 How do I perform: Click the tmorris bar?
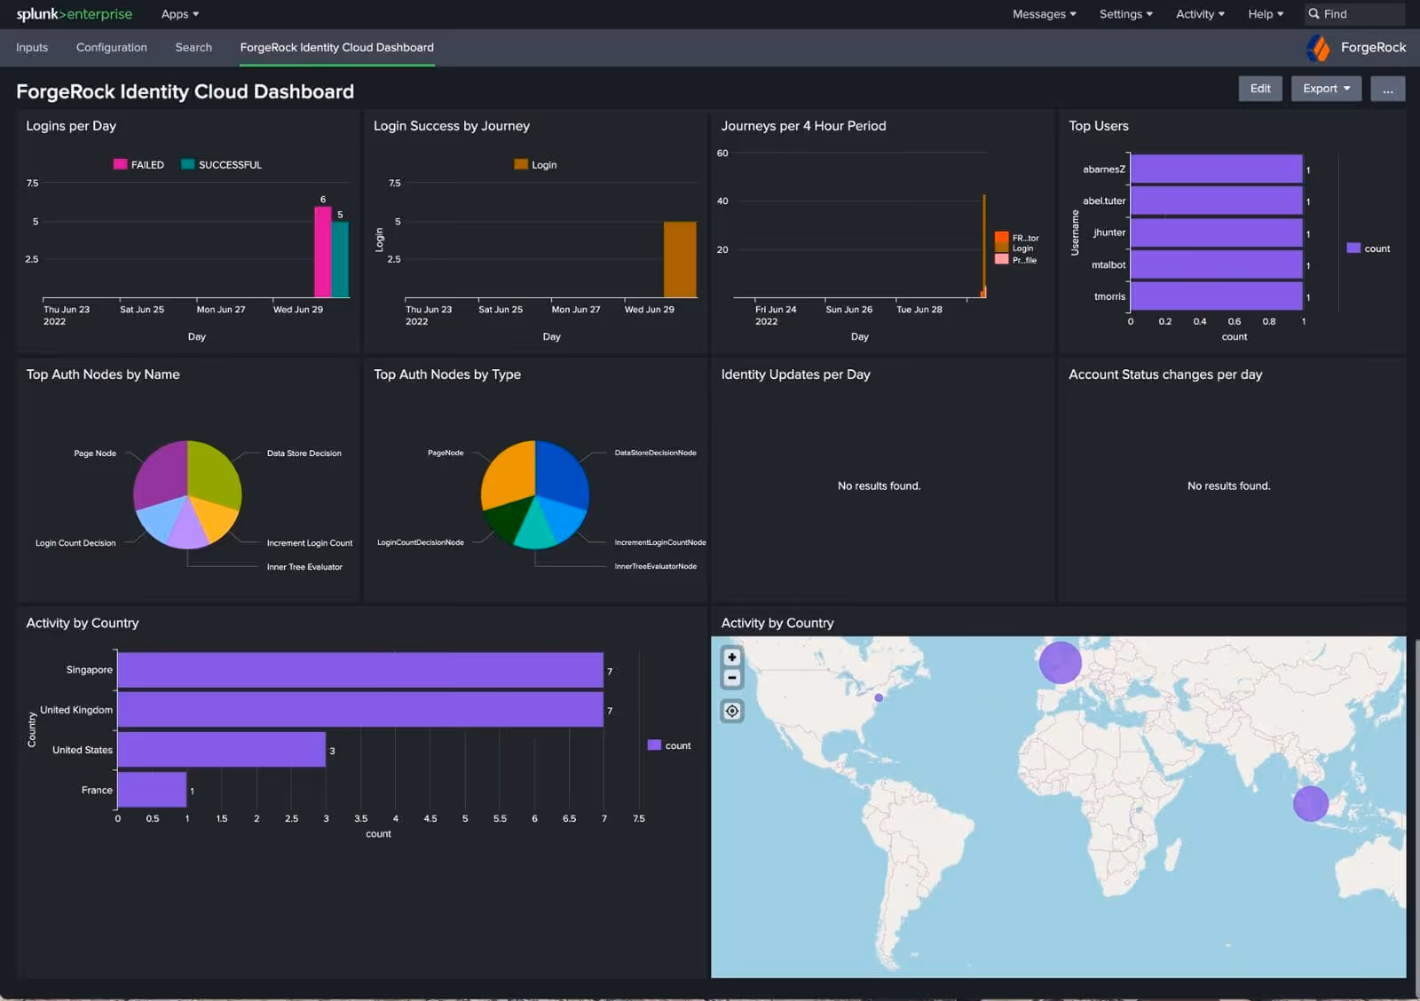pos(1216,296)
